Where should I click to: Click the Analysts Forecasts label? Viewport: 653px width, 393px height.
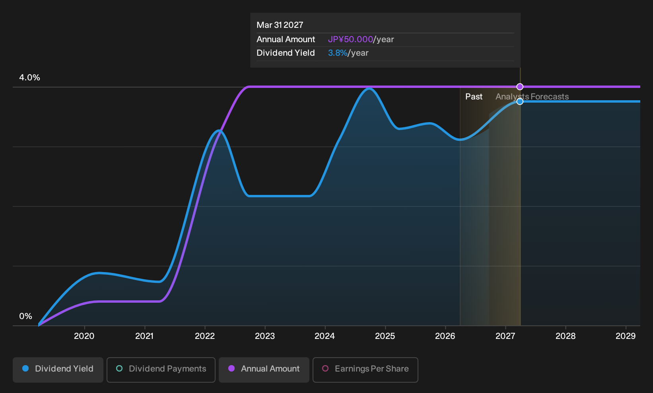[532, 97]
